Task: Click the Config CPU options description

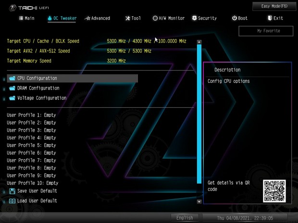Action: (229, 81)
